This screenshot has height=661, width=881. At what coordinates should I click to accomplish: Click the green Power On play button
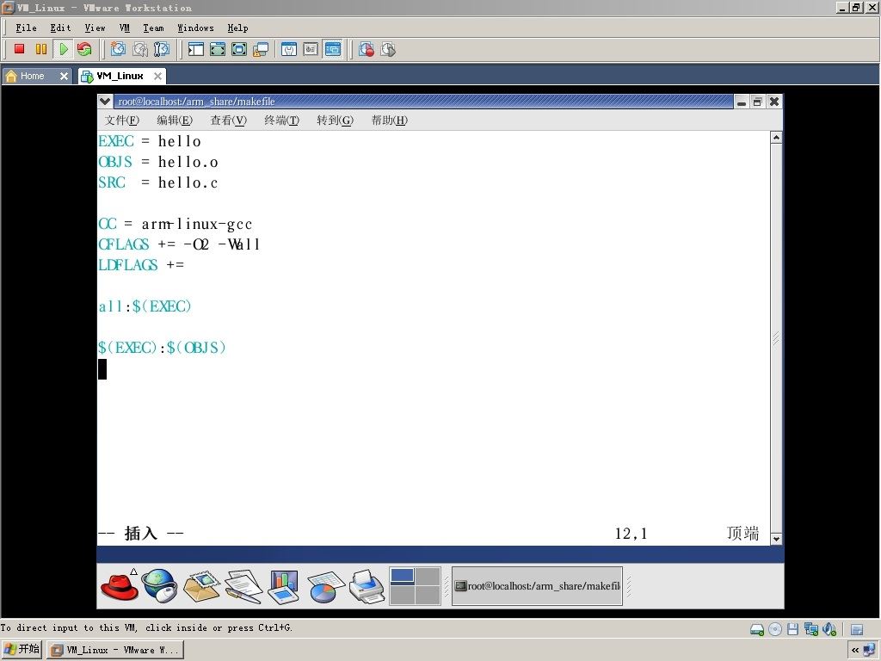click(63, 49)
